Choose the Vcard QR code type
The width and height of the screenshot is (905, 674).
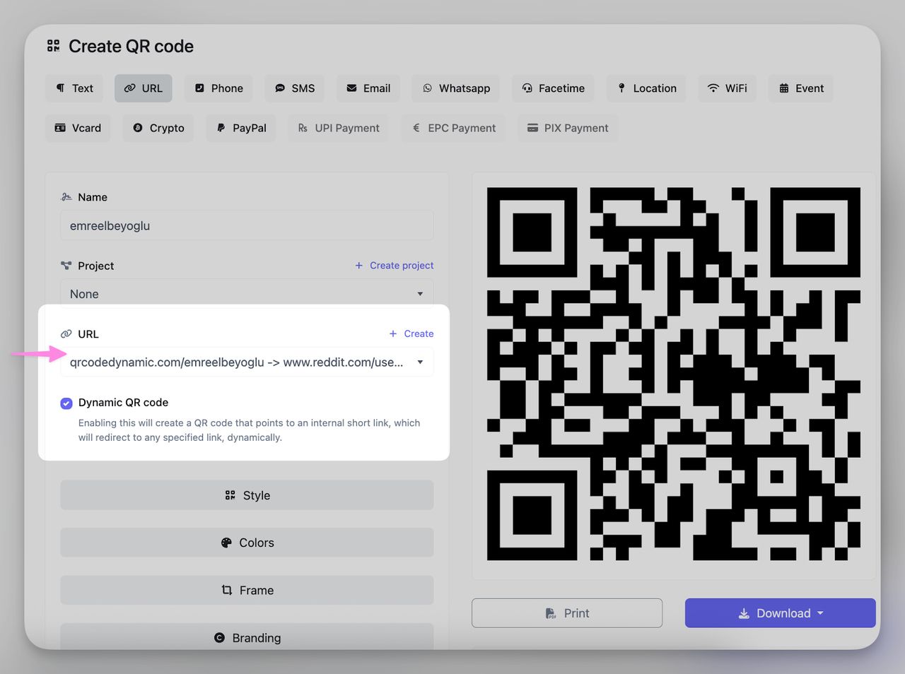click(x=78, y=128)
